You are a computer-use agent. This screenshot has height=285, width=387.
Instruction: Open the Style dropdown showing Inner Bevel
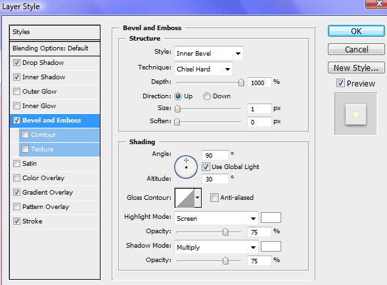pyautogui.click(x=209, y=53)
